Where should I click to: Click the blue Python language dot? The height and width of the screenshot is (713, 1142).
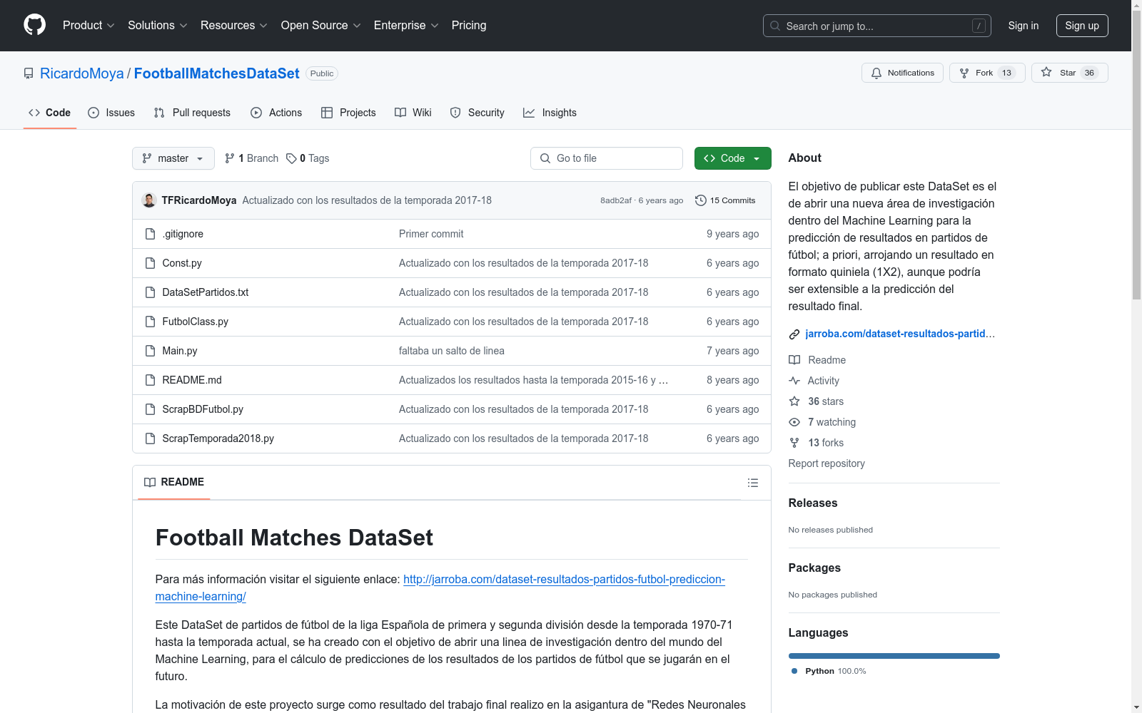click(x=794, y=671)
